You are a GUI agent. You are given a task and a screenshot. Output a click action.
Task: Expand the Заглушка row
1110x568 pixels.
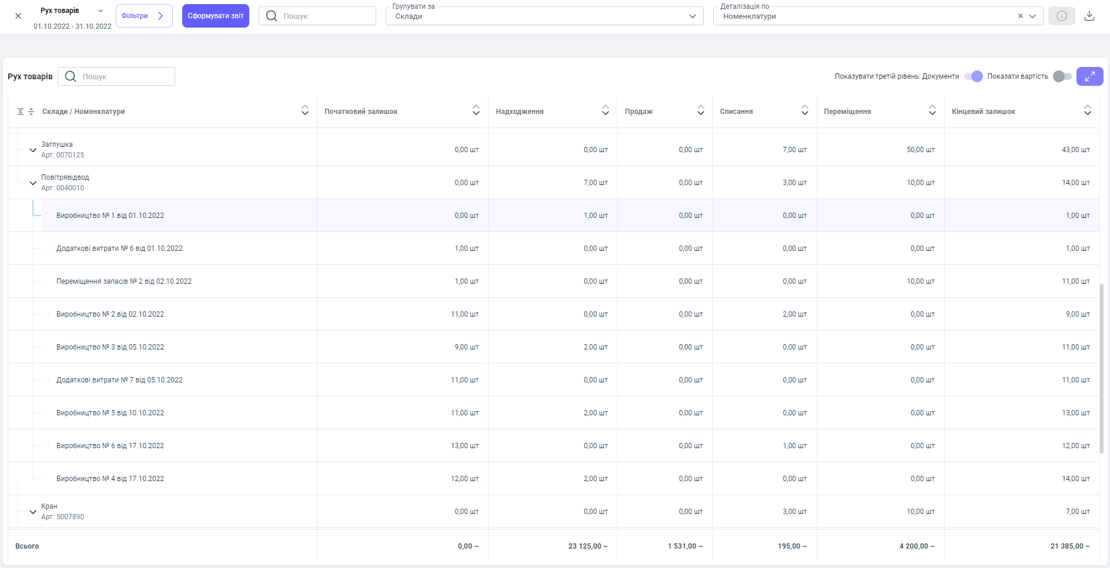[x=33, y=150]
